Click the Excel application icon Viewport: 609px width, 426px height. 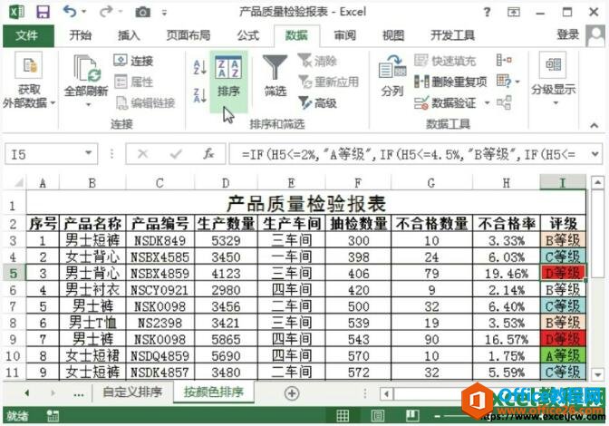point(16,12)
